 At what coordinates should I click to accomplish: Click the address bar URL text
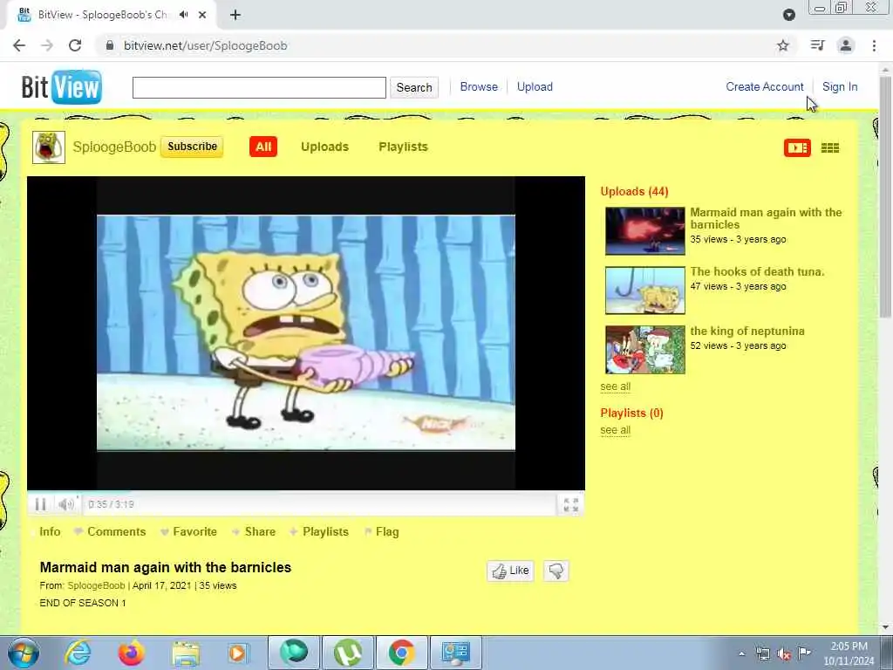[x=206, y=45]
